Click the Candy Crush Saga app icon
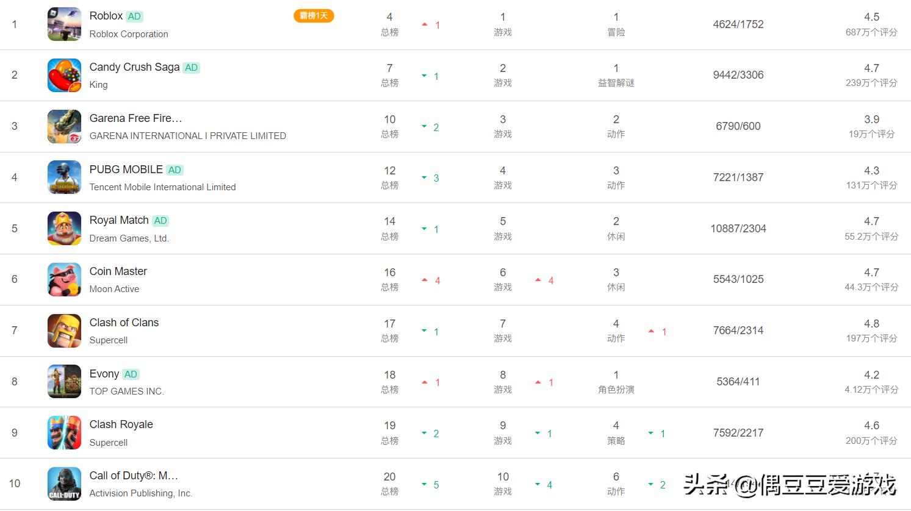 click(x=64, y=75)
